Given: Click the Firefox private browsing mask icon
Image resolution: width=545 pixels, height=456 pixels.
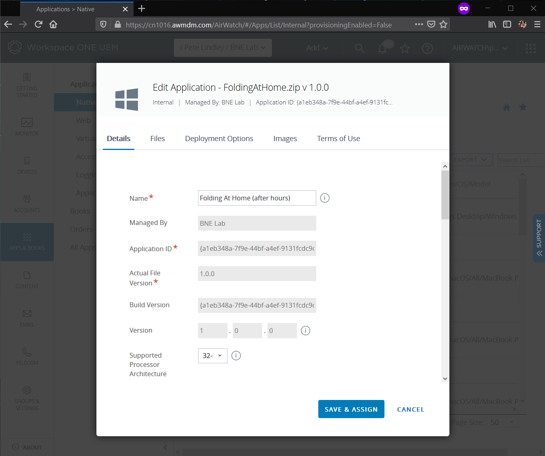Looking at the screenshot, I should tap(464, 8).
